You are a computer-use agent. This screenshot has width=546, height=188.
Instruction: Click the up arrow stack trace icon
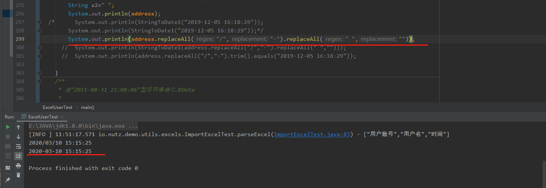(18, 127)
